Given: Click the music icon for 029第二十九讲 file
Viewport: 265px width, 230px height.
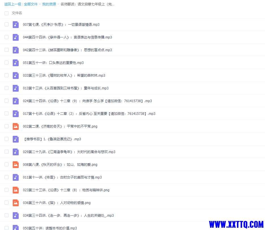Looking at the screenshot, I should click(16, 152).
